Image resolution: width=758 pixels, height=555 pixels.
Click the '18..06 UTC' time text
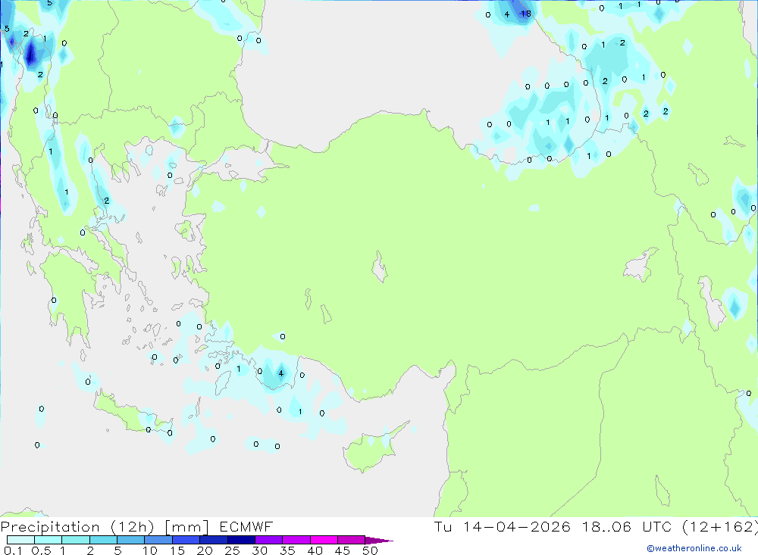(627, 526)
